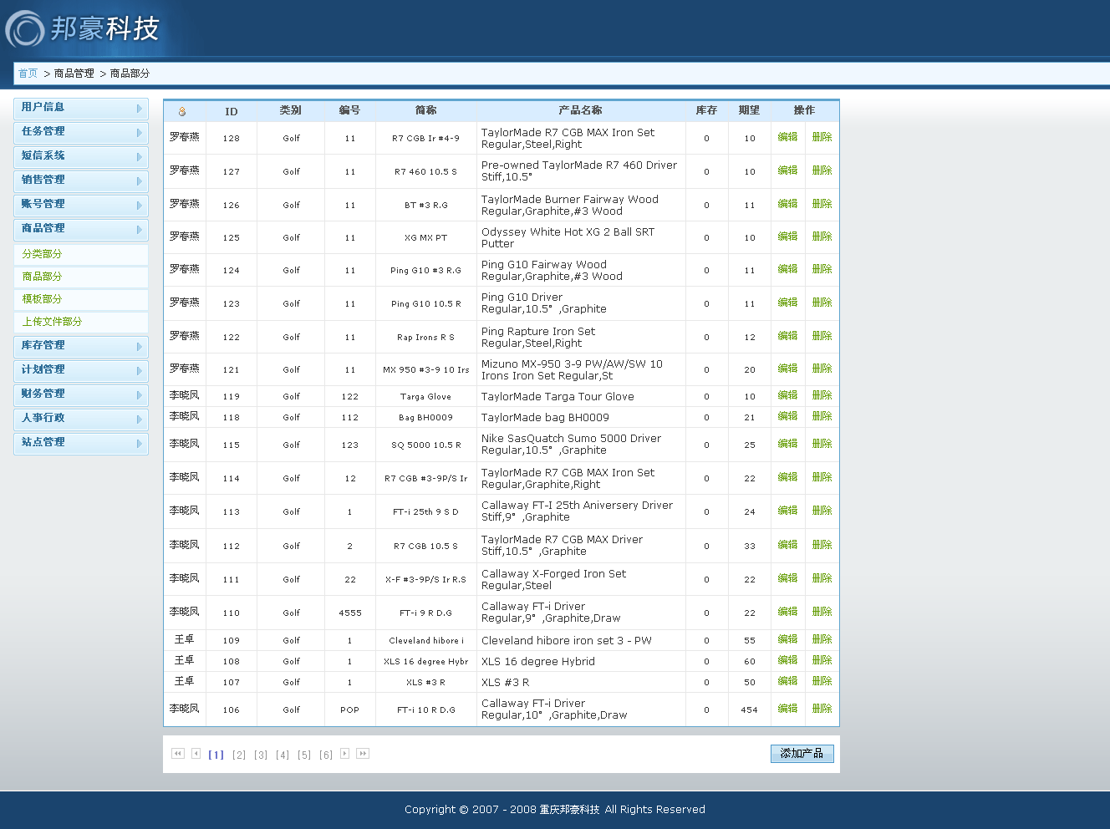Go to page 5
1110x829 pixels.
click(x=304, y=755)
